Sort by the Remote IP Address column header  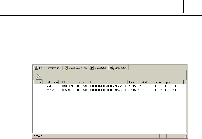[x=140, y=82]
